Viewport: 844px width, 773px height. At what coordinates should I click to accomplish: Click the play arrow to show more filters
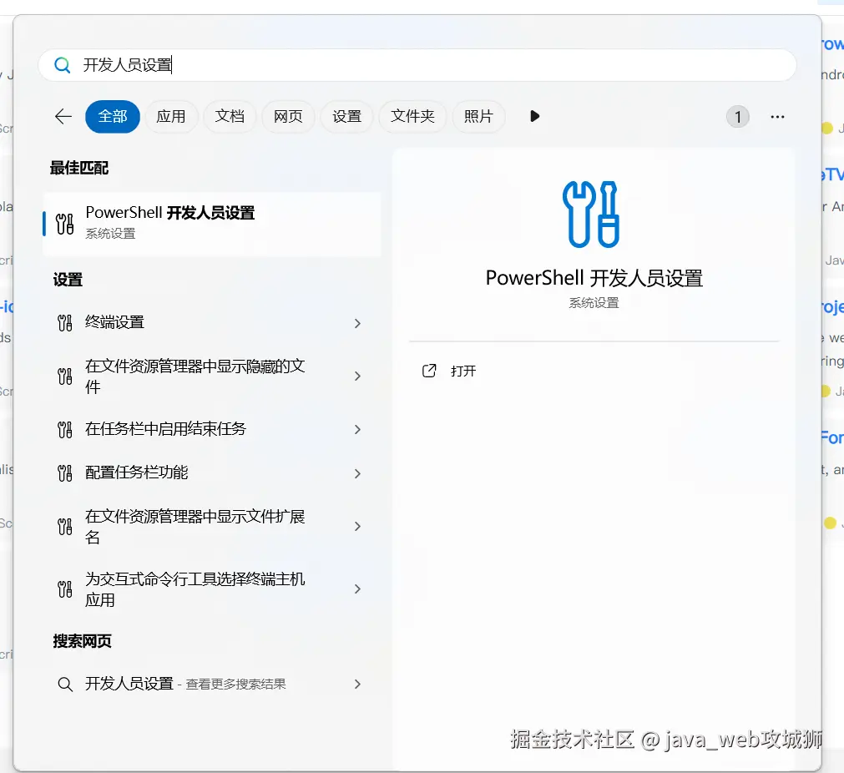pyautogui.click(x=534, y=116)
